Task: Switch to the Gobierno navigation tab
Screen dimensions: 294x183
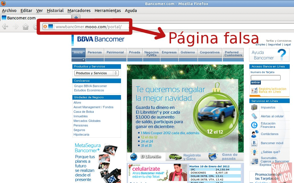Action: 188,53
